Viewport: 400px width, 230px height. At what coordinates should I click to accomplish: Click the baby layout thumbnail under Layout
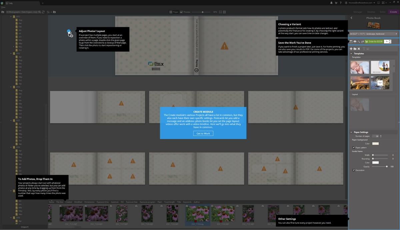click(x=360, y=104)
